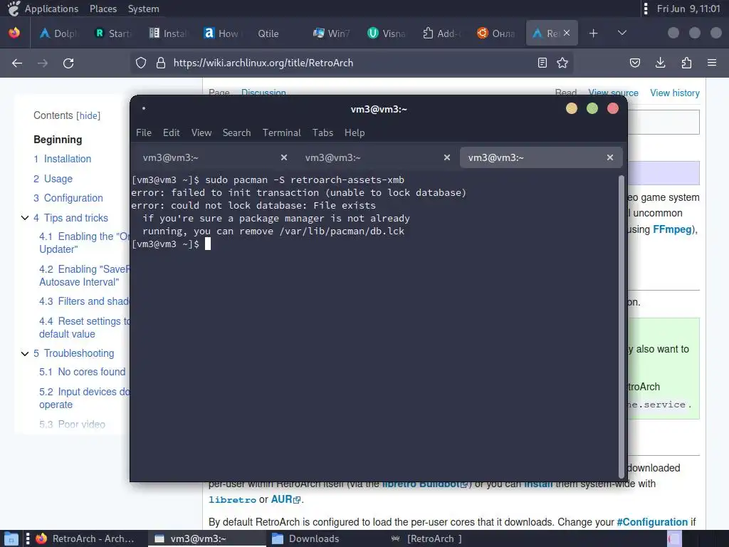Image resolution: width=729 pixels, height=547 pixels.
Task: Switch to the How browser tab
Action: 222,33
